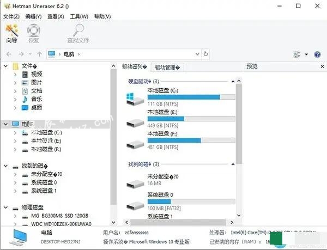The width and height of the screenshot is (327, 250).
Task: Open the address bar history dropdown
Action: click(x=197, y=54)
